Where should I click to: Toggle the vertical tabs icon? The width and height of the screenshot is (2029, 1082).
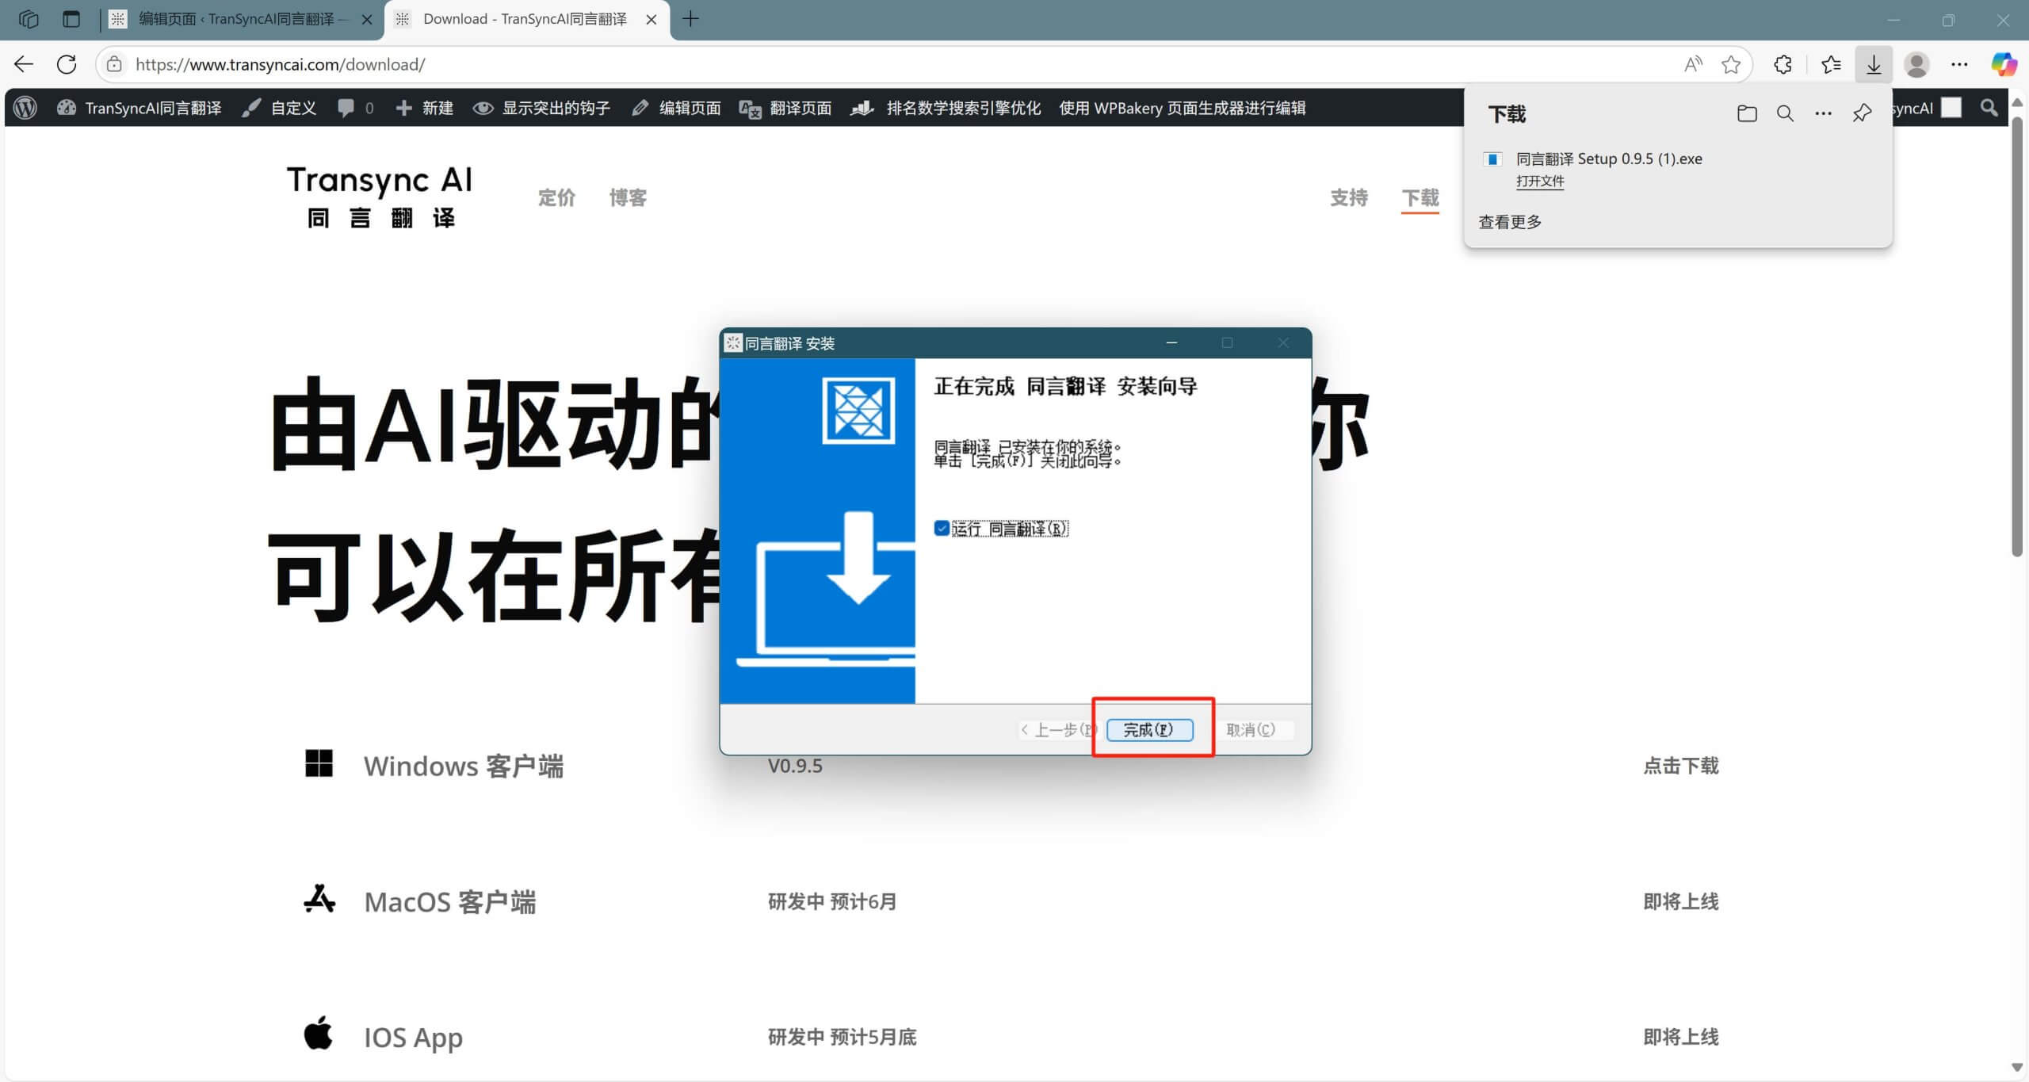(x=71, y=19)
